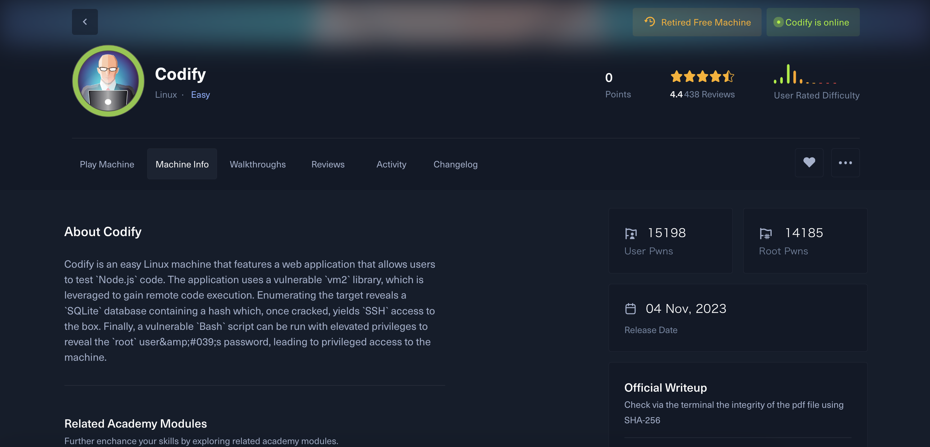
Task: Click the 0 Points value
Action: pos(609,78)
